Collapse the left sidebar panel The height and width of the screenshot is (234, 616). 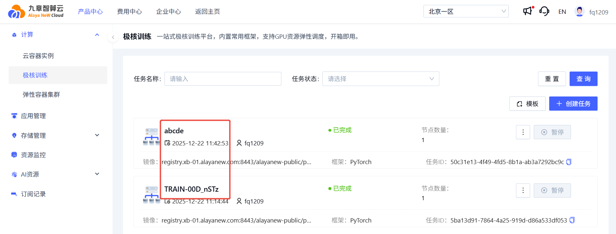click(x=113, y=37)
